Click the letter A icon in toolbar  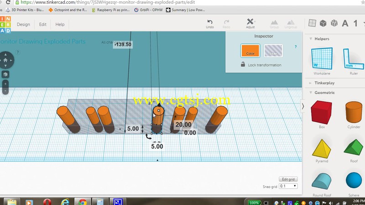coord(345,23)
